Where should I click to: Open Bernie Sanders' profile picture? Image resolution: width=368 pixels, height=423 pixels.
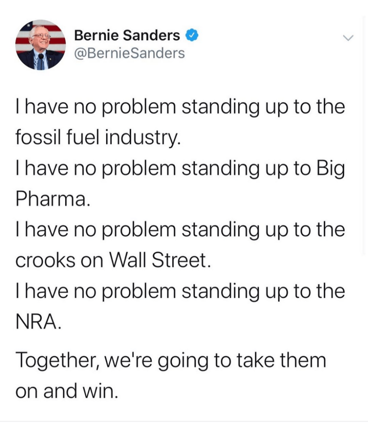[40, 45]
